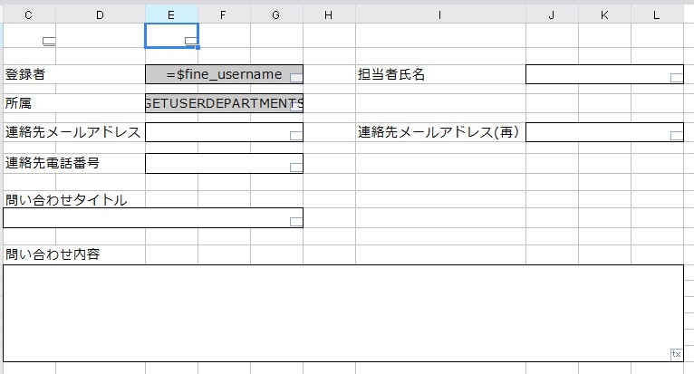Click the field icon in 連絡先電話番号 input

pos(296,168)
